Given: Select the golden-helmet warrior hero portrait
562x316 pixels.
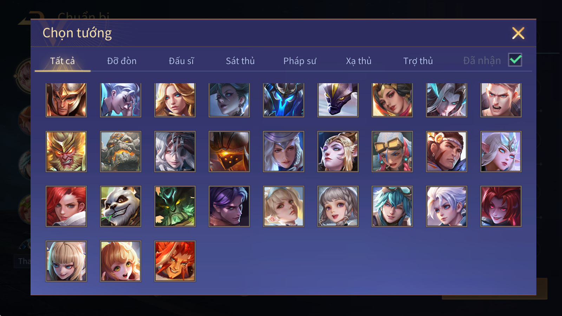Looking at the screenshot, I should [66, 100].
